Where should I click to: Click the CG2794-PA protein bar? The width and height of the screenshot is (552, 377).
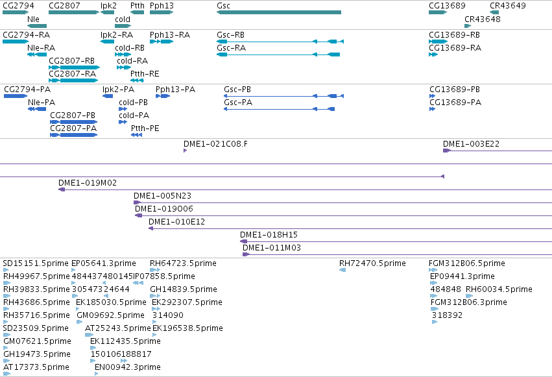[x=16, y=96]
